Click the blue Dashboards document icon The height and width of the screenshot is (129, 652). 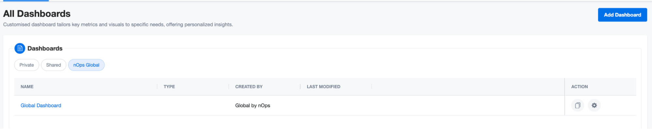[x=20, y=48]
